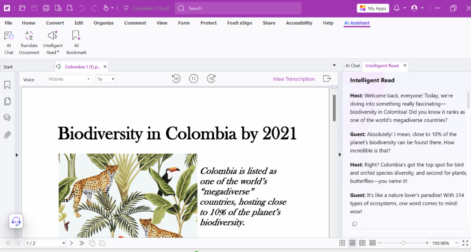Click Intelligent Read ribbon button
This screenshot has width=471, height=252.
[53, 43]
